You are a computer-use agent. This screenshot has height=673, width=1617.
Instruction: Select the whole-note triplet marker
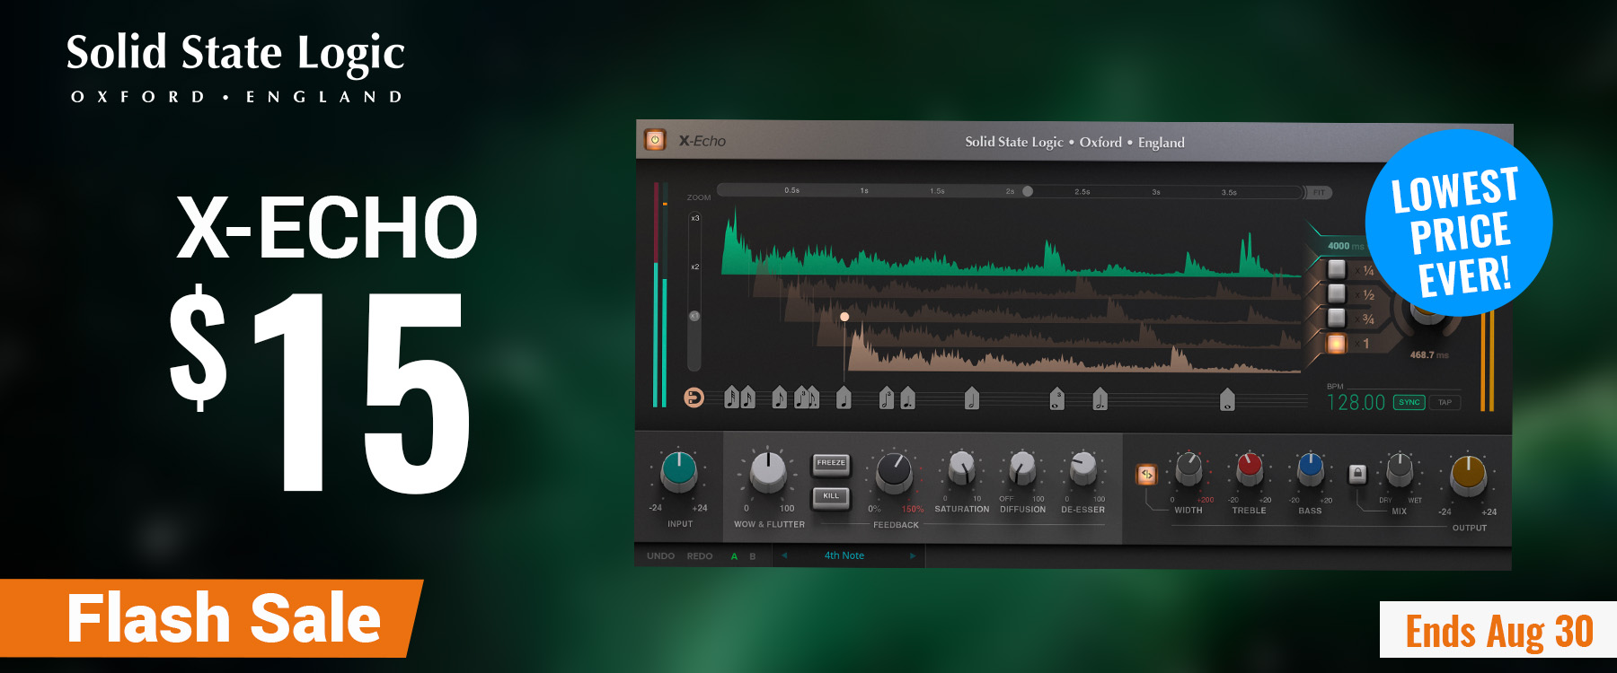pyautogui.click(x=1057, y=398)
